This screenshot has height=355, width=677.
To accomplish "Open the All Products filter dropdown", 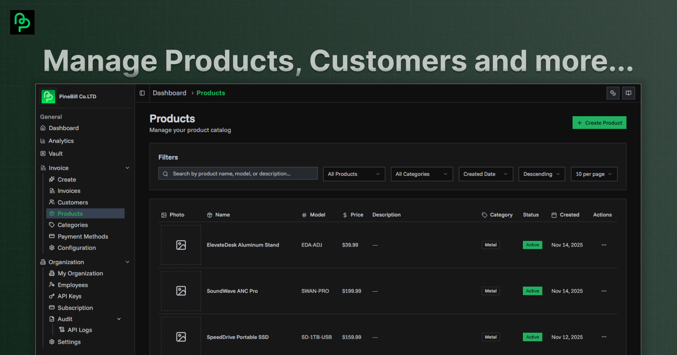I will coord(354,174).
